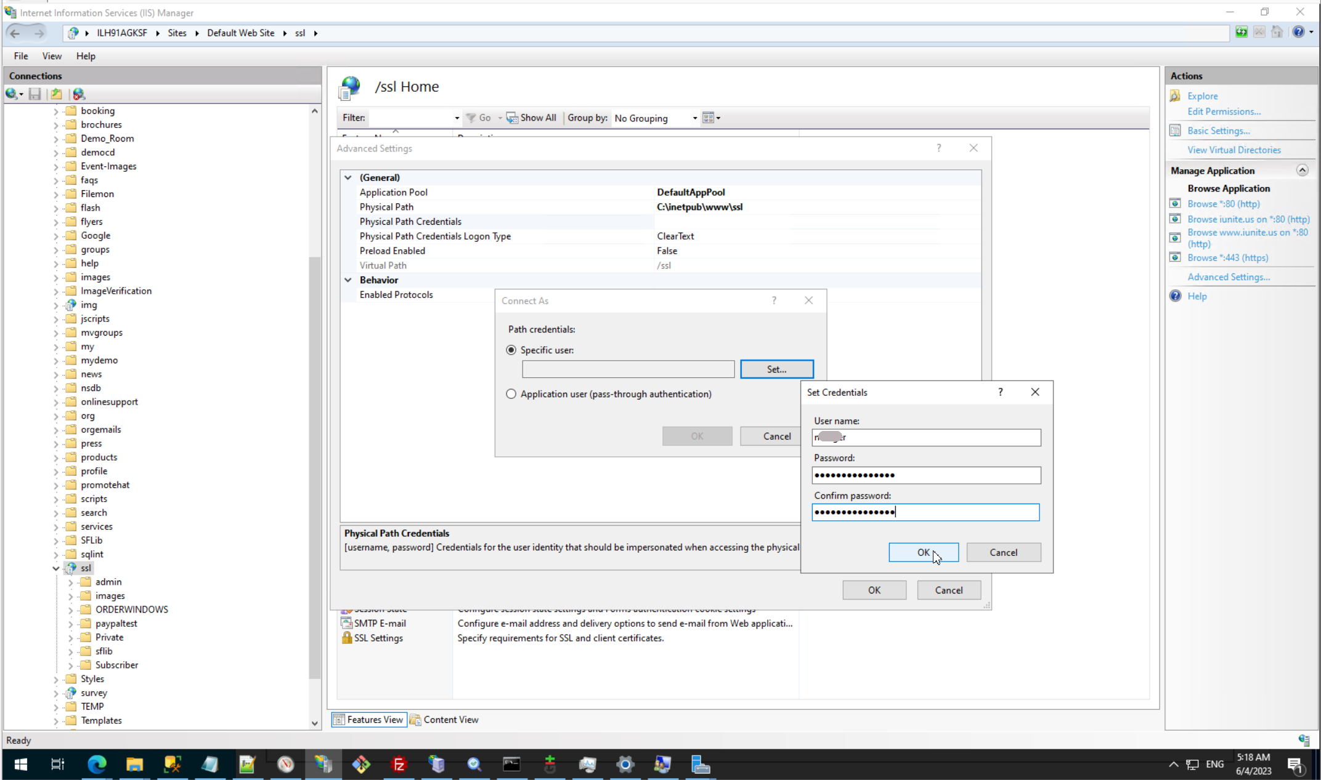Click the SMTP E-mail feature icon

(x=347, y=623)
